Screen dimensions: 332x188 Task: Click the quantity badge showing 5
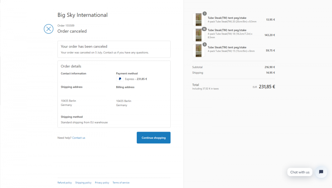204,44
